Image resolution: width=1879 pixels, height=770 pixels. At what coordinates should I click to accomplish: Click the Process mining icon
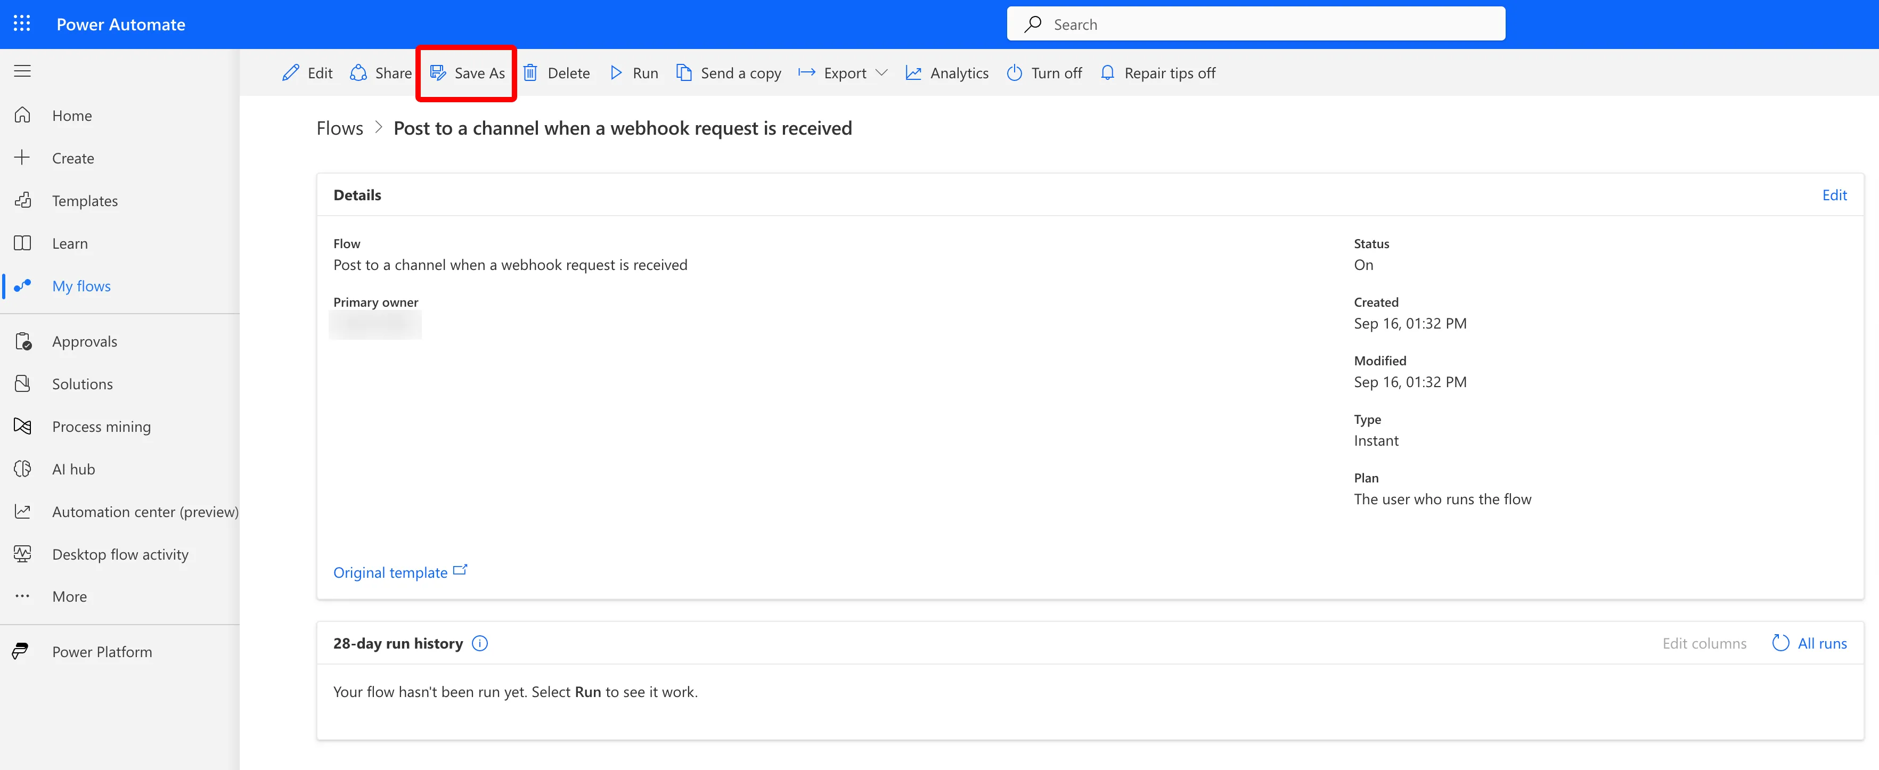pyautogui.click(x=22, y=426)
